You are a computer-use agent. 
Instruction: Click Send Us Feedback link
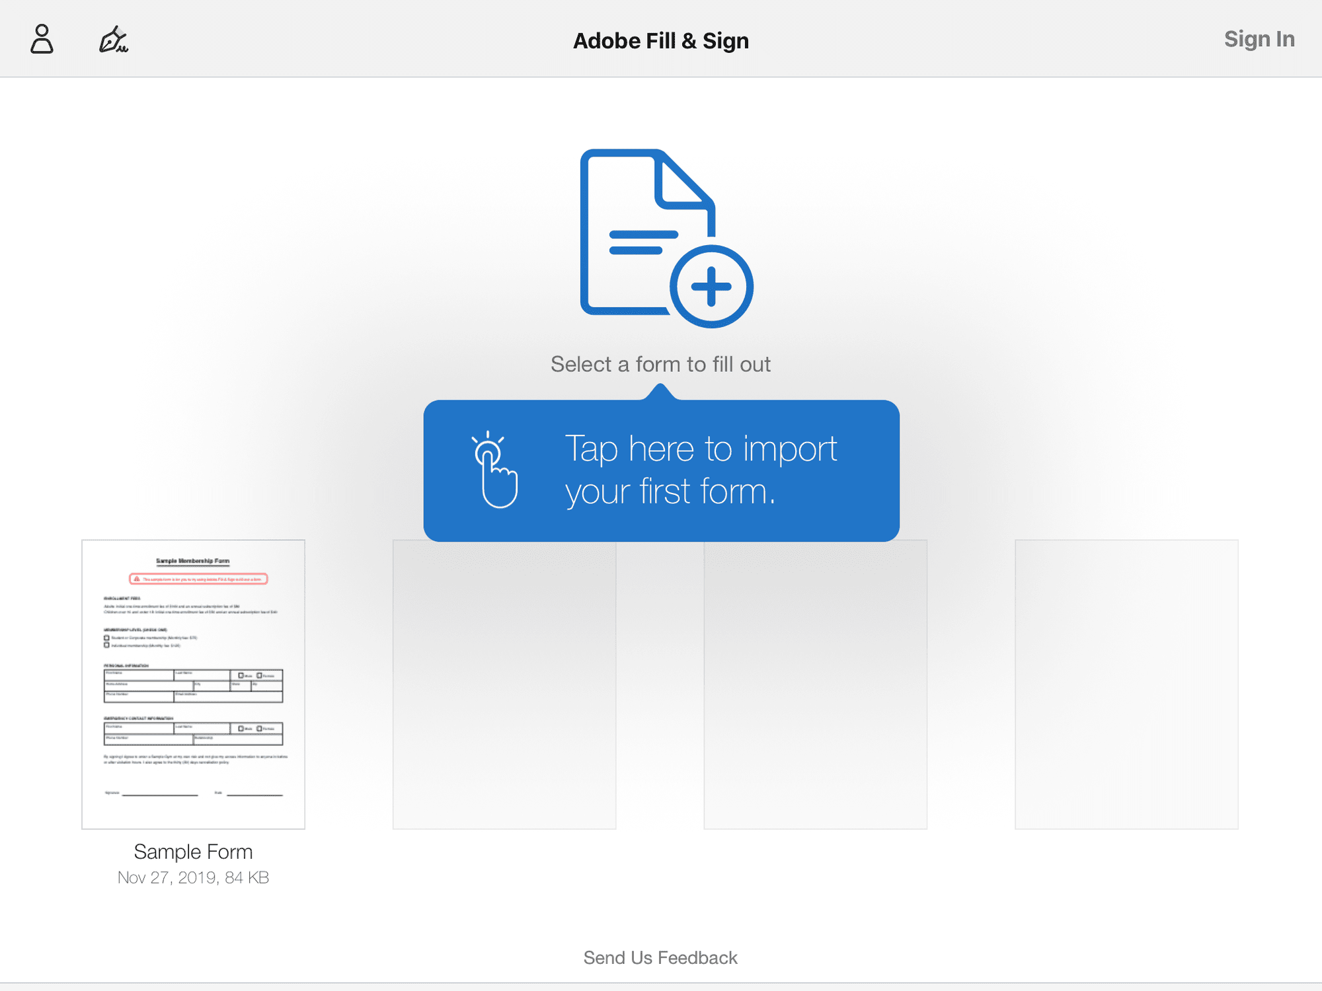point(660,957)
